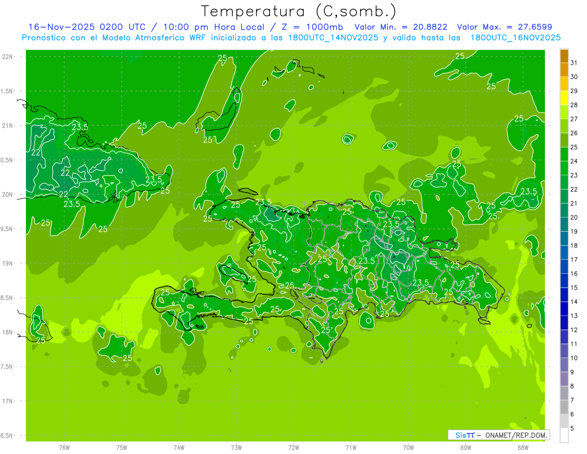Screen dimensions: 587x454
Task: Click the "6.5N" latitude axis label
Action: (x=7, y=435)
